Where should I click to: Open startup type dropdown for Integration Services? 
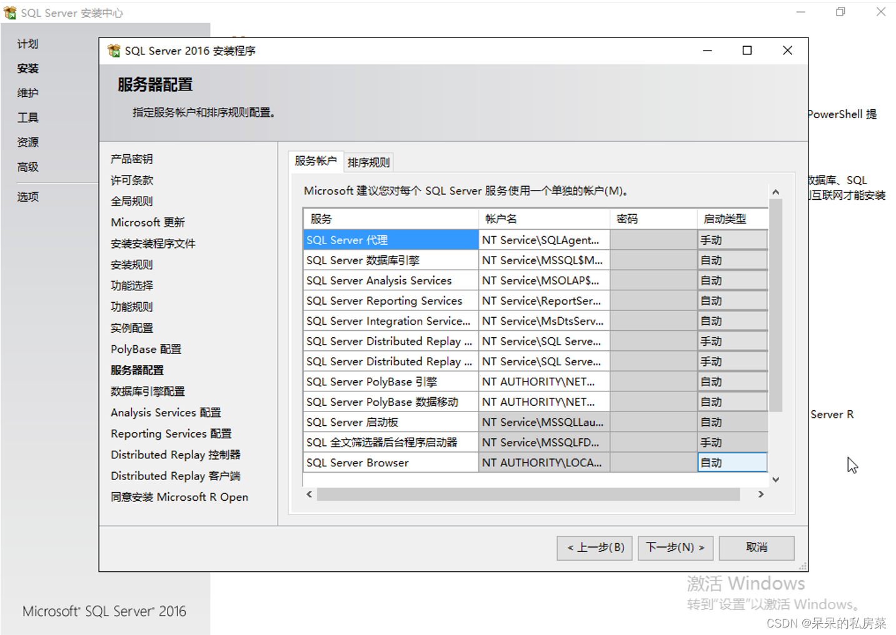click(x=732, y=321)
